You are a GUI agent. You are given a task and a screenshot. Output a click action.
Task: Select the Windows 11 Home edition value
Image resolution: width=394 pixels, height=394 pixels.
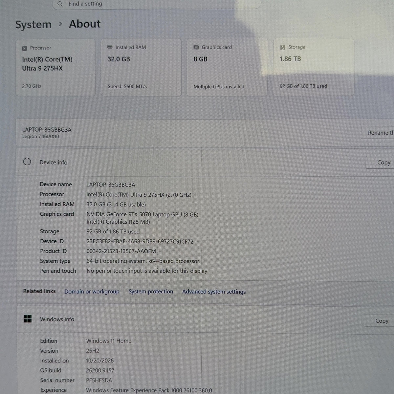pyautogui.click(x=109, y=341)
